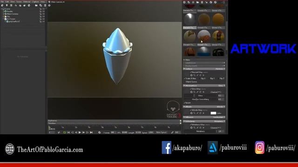Toggle visibility eye of the Main Camera row

pos(43,14)
